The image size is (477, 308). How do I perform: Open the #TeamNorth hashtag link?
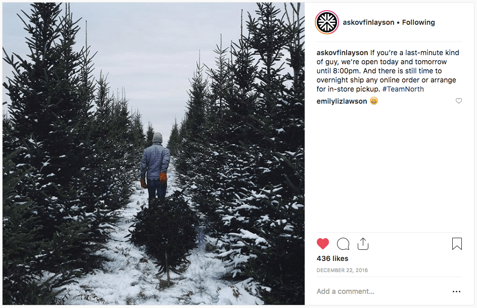[403, 89]
